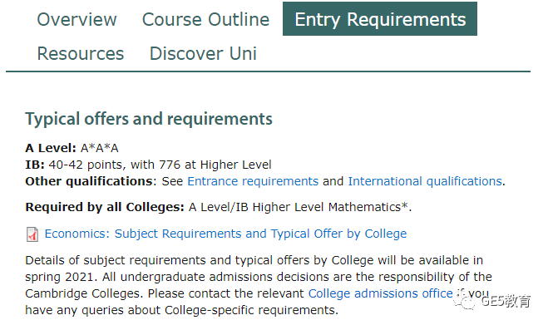Visit the College admissions office link
This screenshot has width=548, height=325.
[x=381, y=293]
